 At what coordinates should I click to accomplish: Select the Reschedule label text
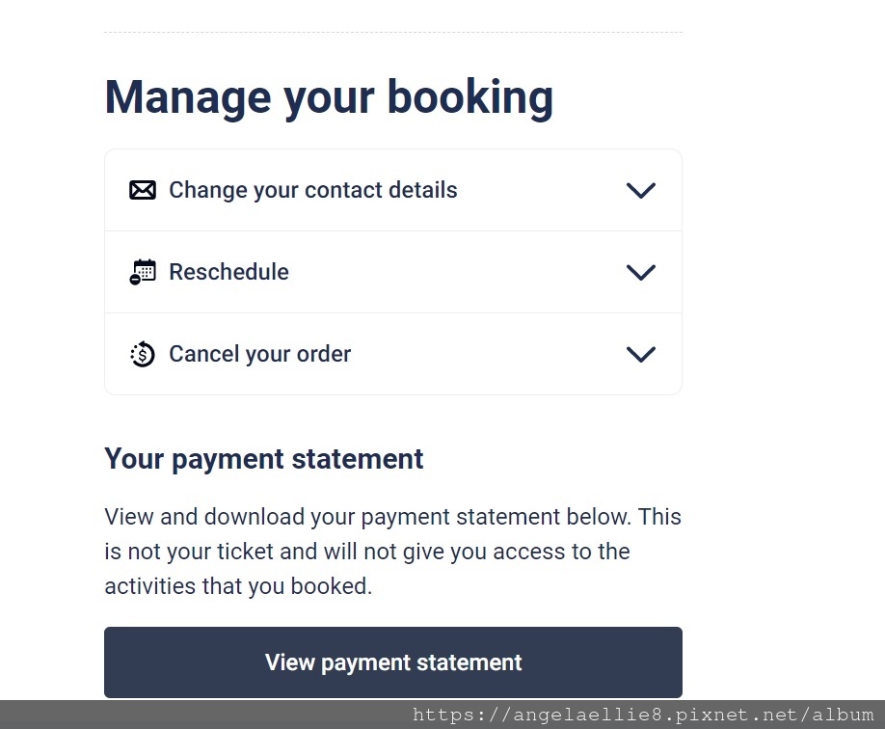[x=228, y=272]
